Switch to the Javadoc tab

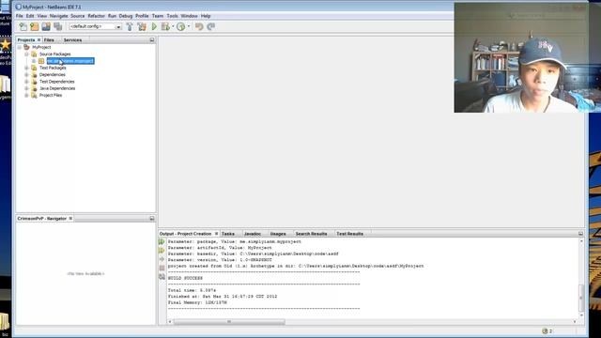tap(253, 234)
